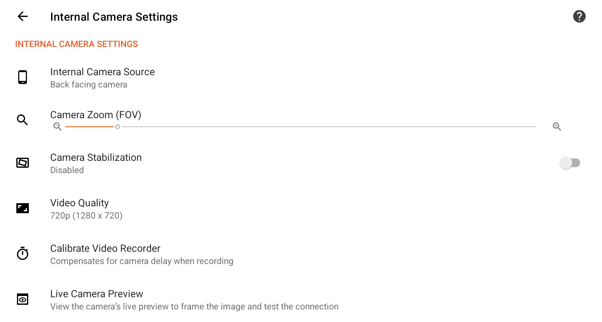Open Video Quality resolution options

coord(79,203)
